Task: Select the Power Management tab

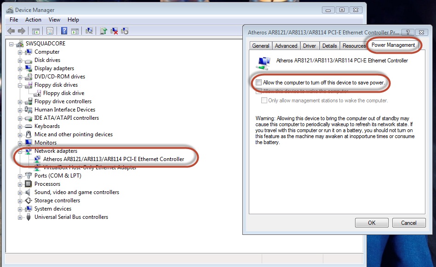Action: 393,45
